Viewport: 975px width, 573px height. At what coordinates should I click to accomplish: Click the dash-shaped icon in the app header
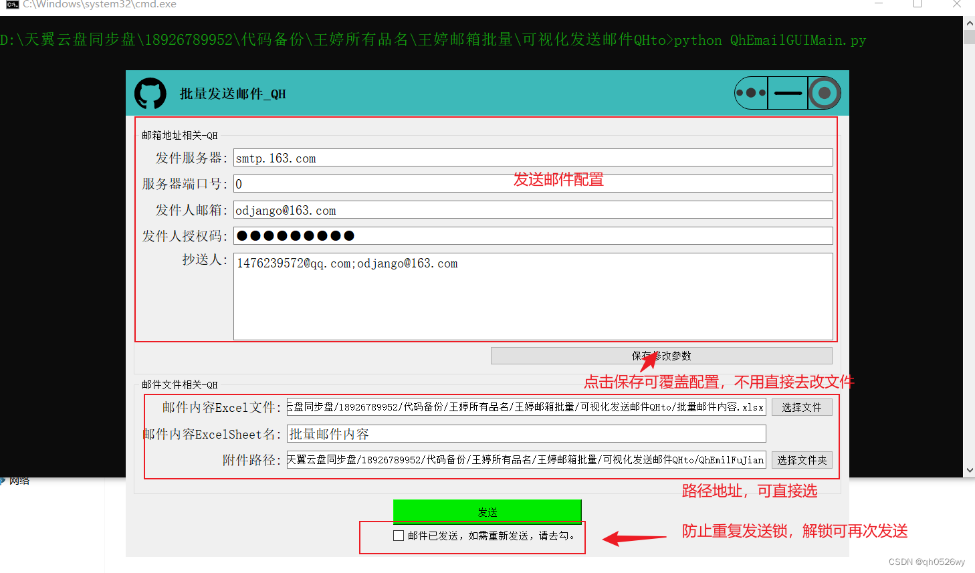788,93
